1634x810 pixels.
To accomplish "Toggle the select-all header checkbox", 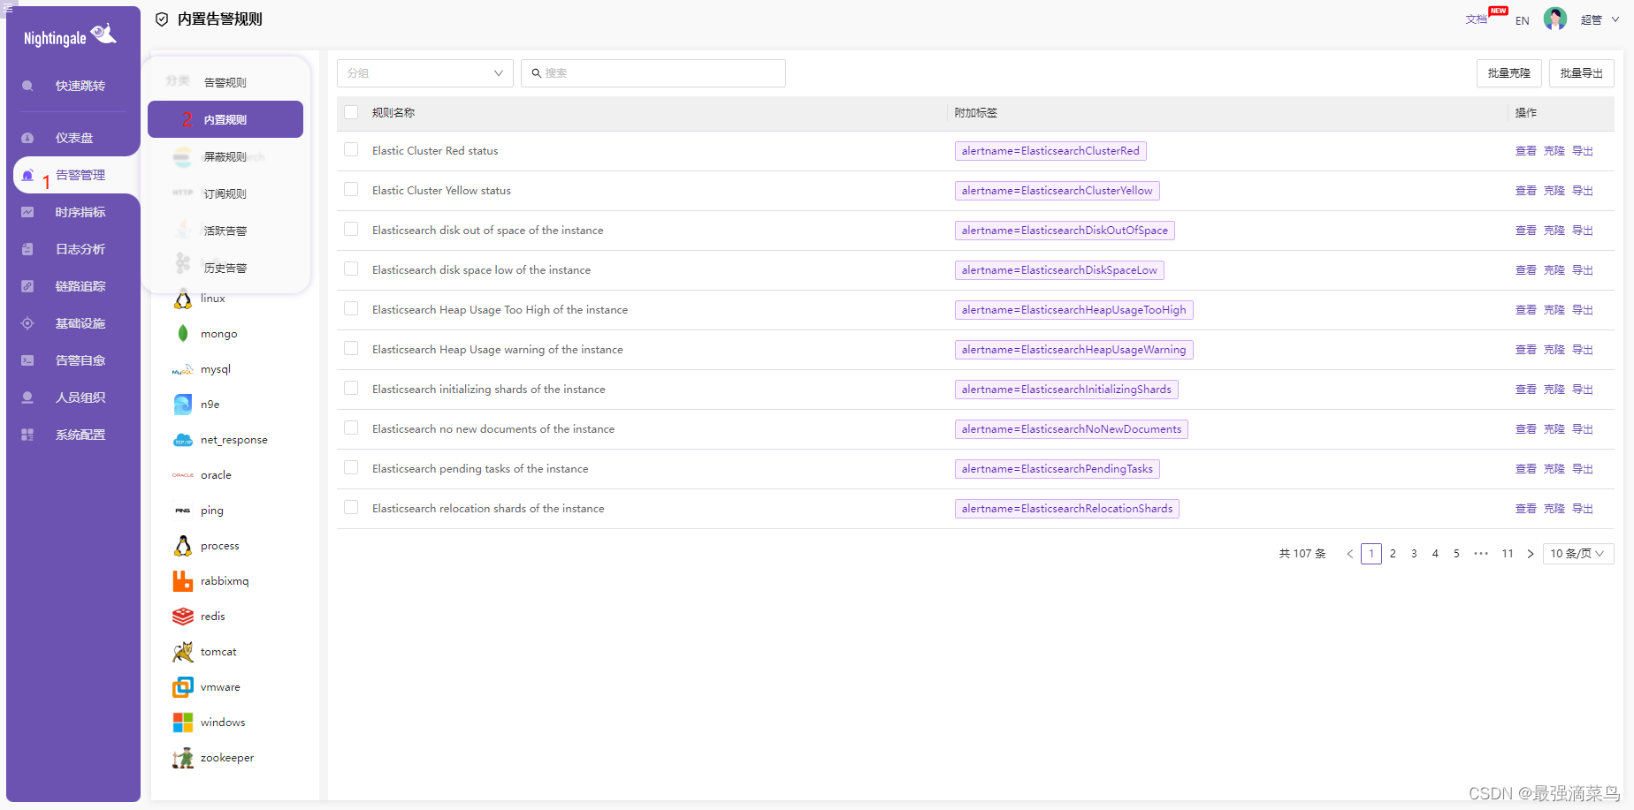I will [x=351, y=112].
